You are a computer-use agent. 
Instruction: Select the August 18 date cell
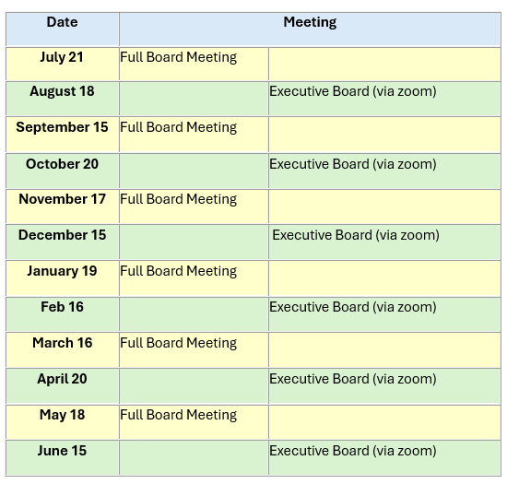click(x=63, y=99)
